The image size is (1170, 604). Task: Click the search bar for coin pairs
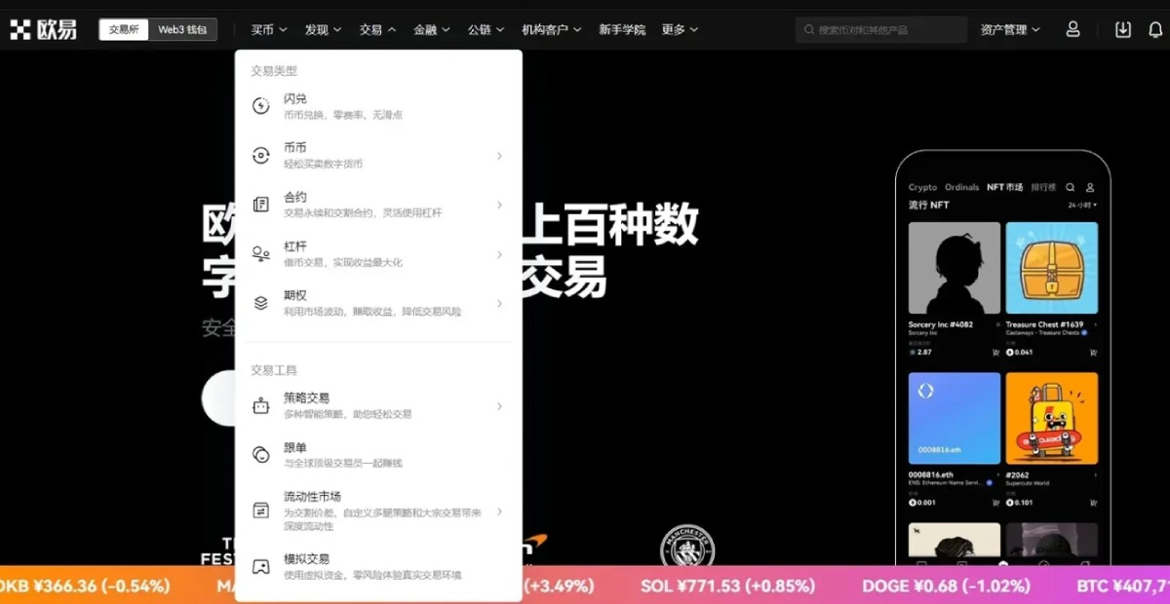point(880,29)
